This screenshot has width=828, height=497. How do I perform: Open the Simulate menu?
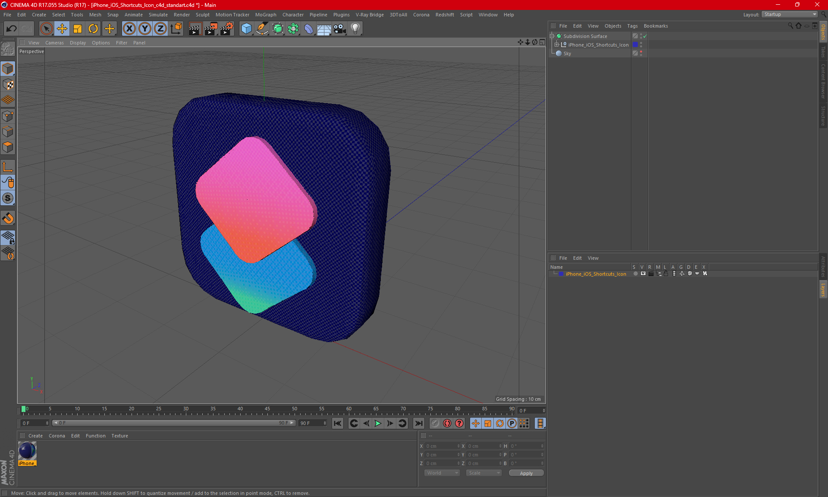coord(158,15)
